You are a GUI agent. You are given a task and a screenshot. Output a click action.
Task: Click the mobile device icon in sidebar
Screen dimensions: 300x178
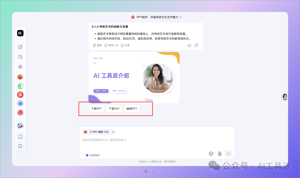[x=20, y=137]
